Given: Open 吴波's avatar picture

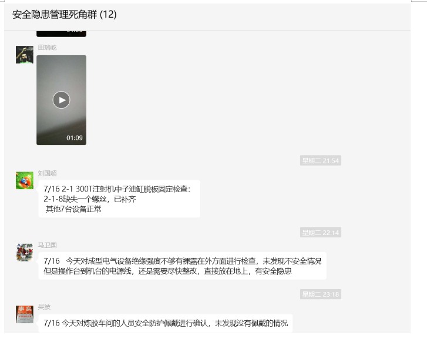Looking at the screenshot, I should [25, 314].
